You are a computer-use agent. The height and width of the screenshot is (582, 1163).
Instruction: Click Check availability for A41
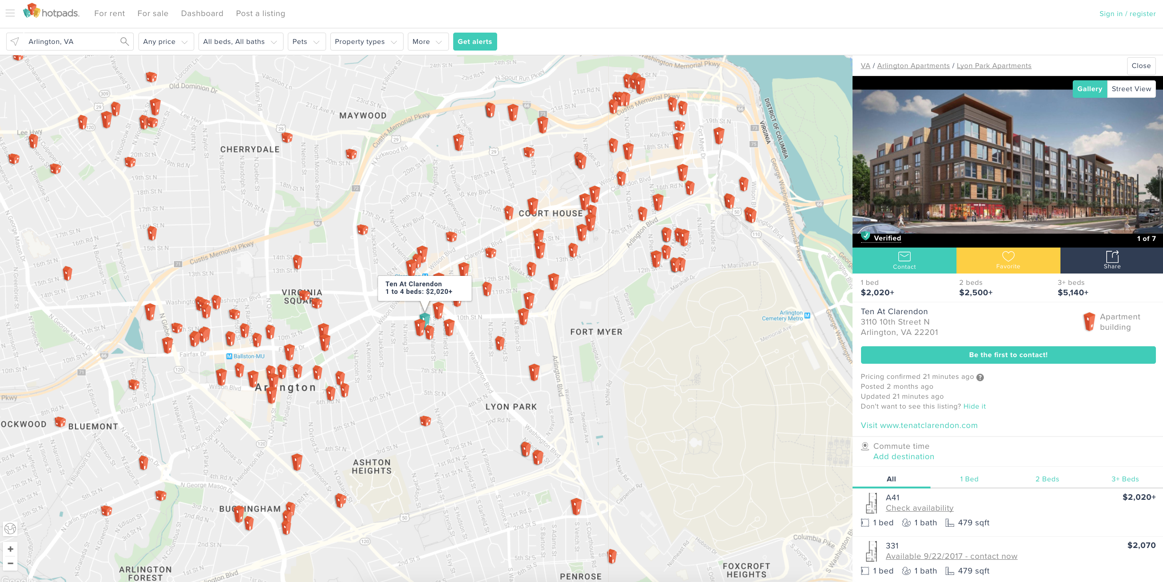click(920, 508)
